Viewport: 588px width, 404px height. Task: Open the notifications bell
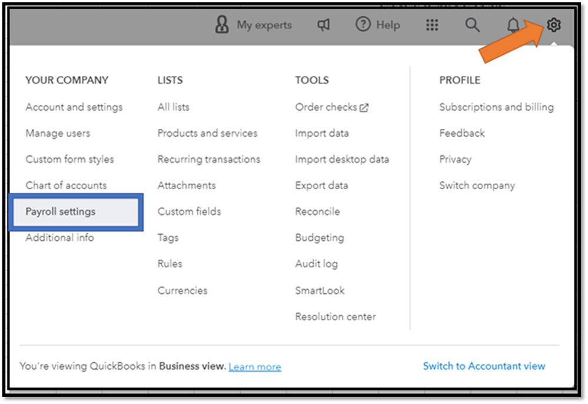513,25
